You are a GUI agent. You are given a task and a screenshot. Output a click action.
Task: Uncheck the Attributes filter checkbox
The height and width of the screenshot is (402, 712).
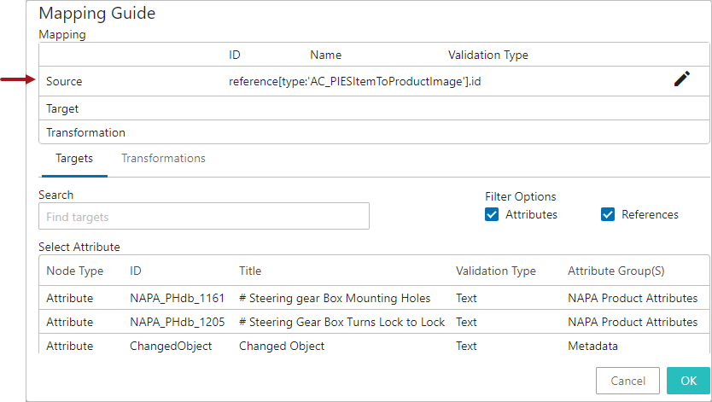[x=492, y=214]
